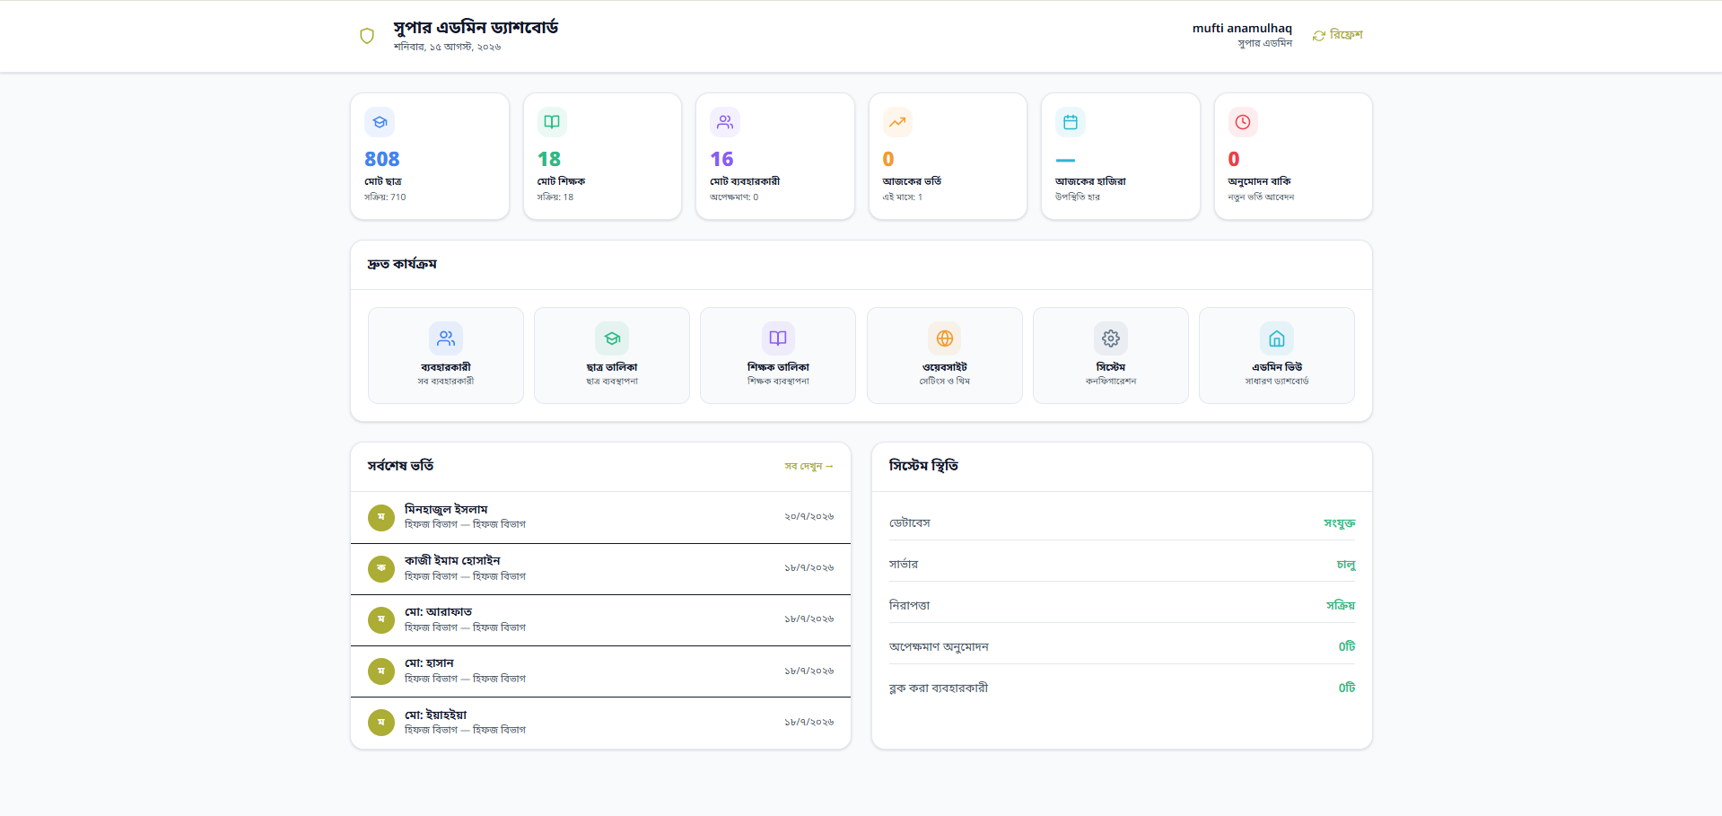Open the ওয়েবসাইট globe quick action
The width and height of the screenshot is (1722, 816).
click(x=945, y=355)
